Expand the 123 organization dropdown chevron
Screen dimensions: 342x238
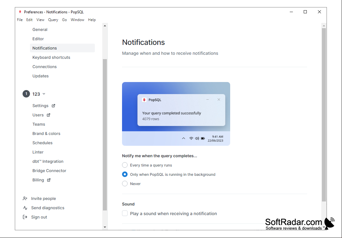tap(44, 94)
